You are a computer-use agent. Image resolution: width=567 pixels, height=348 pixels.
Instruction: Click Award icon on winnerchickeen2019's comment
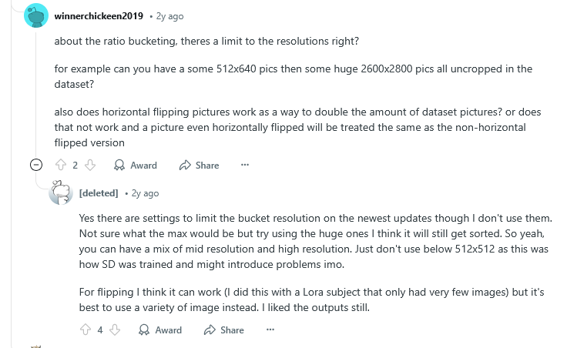(119, 166)
